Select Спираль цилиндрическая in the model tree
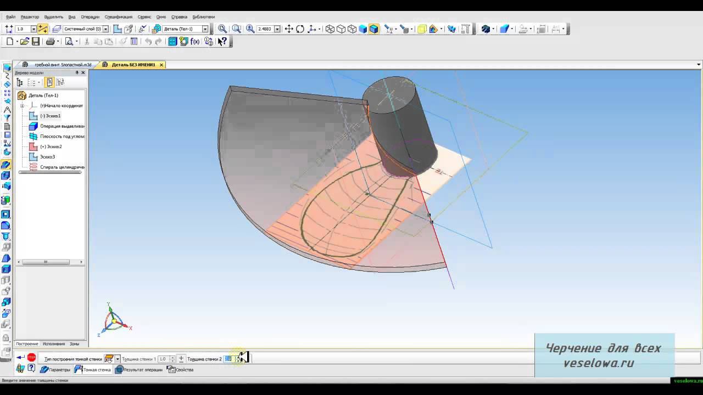 [x=62, y=167]
